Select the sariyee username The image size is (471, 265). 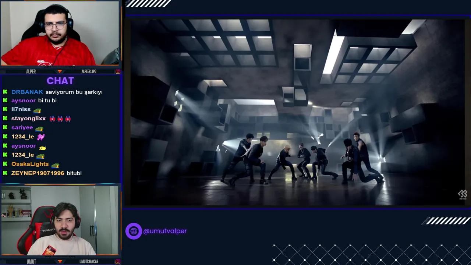[x=22, y=127]
